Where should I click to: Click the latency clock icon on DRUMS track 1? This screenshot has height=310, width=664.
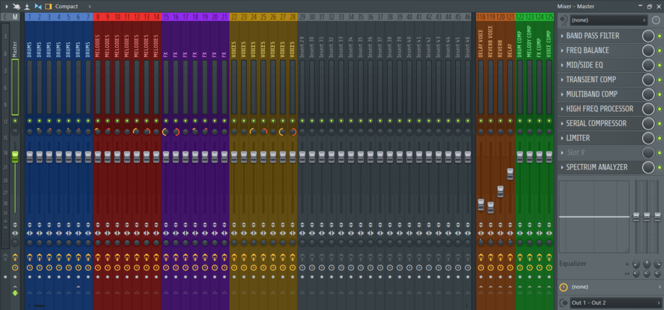tap(30, 268)
